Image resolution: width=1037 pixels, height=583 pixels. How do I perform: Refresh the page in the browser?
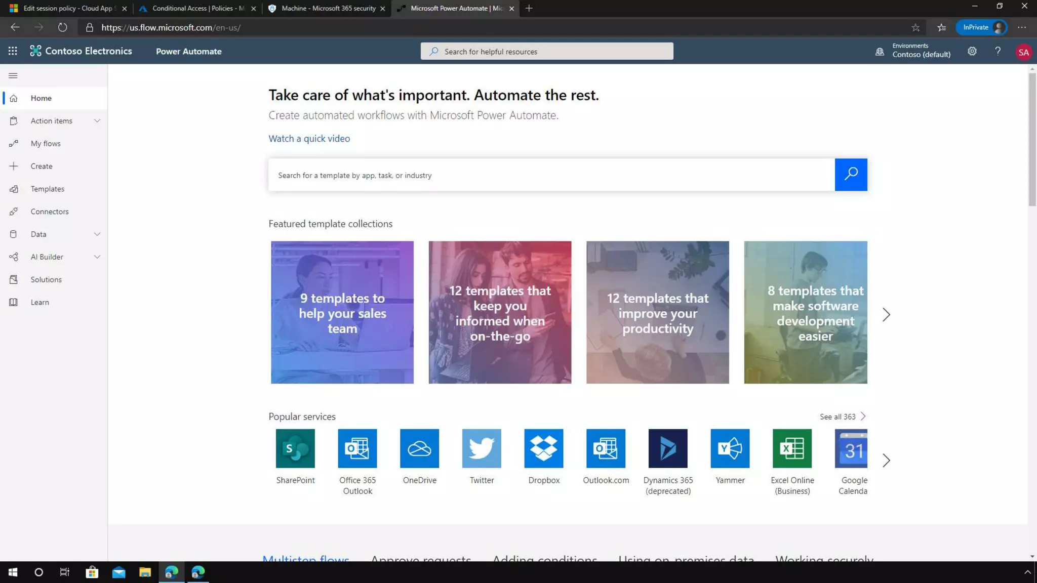click(62, 27)
